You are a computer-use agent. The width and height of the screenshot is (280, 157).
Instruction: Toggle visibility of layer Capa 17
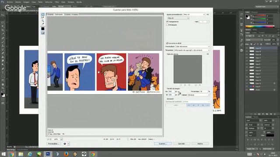247,58
